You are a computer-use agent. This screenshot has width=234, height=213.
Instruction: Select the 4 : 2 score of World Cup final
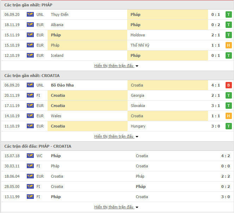tap(226, 156)
